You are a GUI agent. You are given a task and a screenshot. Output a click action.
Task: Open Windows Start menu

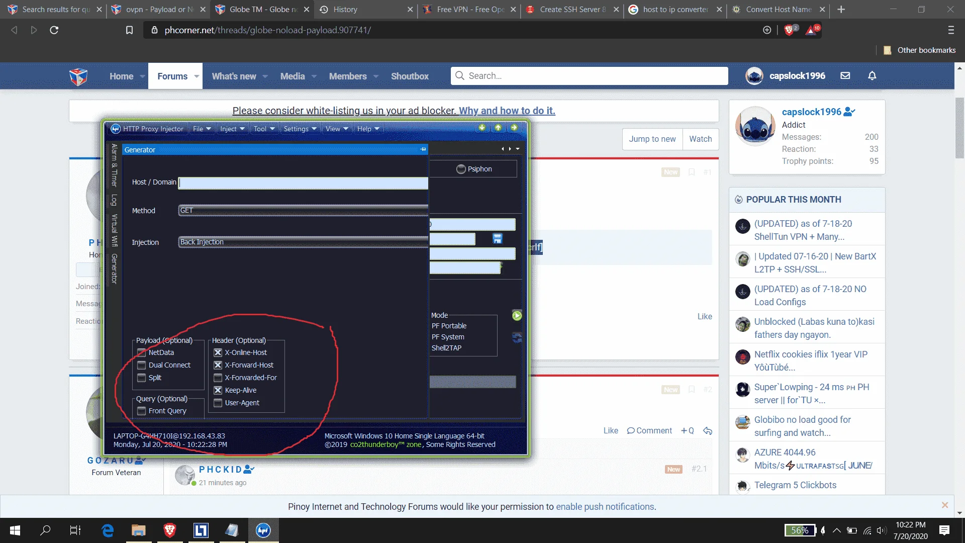(15, 530)
